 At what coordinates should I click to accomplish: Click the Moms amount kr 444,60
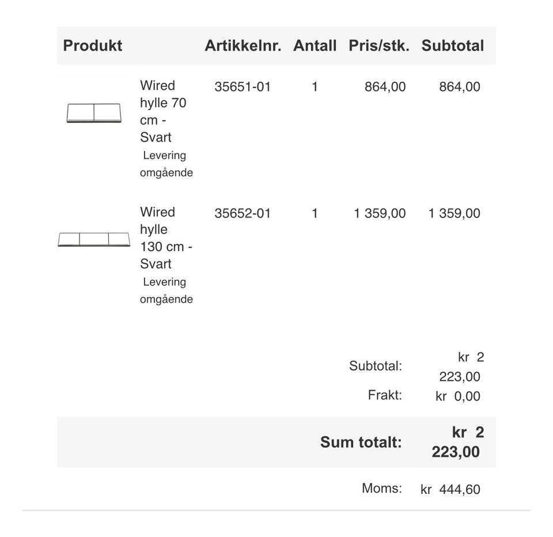click(x=450, y=489)
